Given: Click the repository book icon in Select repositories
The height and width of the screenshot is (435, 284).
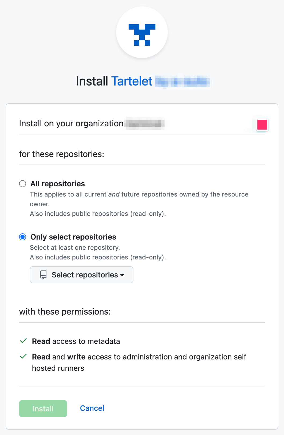Looking at the screenshot, I should pos(43,275).
